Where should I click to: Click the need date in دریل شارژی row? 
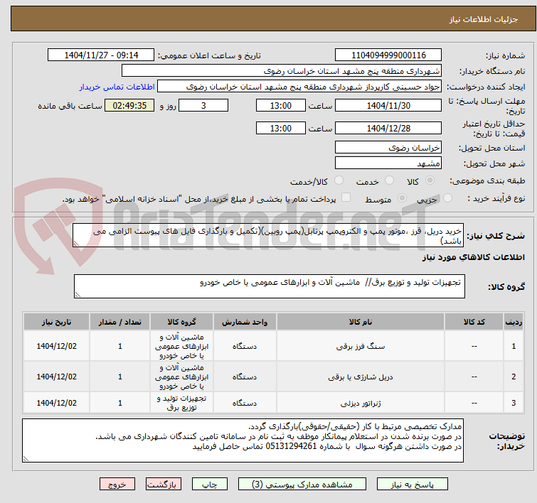click(x=56, y=377)
